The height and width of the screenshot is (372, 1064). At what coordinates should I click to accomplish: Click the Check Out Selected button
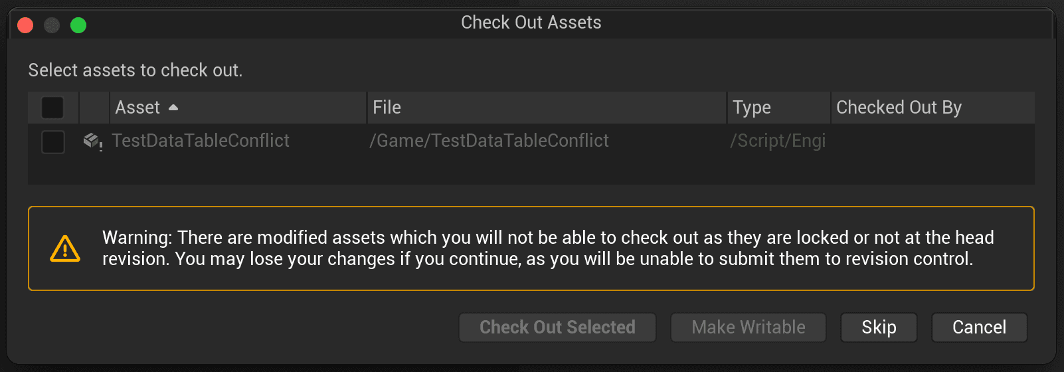(x=557, y=327)
